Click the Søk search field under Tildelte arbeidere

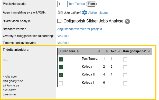pos(19,60)
